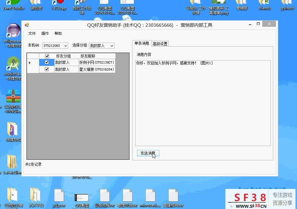
Task: Select 我的家人 group cell in 星火燎原 row
Action: 66,69
